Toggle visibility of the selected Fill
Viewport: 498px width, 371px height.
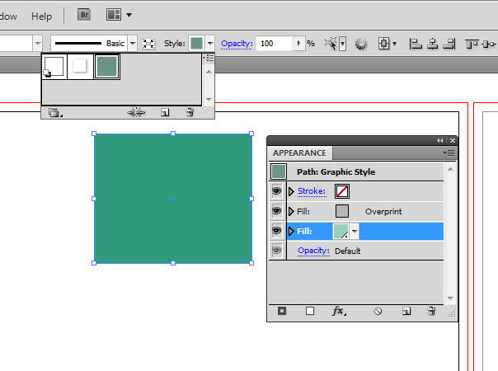coord(277,231)
